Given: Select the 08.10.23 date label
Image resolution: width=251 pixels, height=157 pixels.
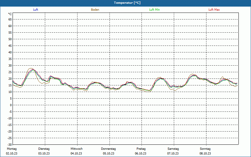Looking at the screenshot, I should (205, 154).
